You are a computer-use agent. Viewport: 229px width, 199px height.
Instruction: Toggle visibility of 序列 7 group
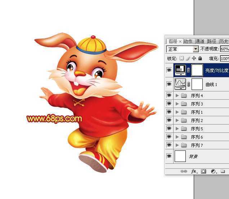[169, 145]
